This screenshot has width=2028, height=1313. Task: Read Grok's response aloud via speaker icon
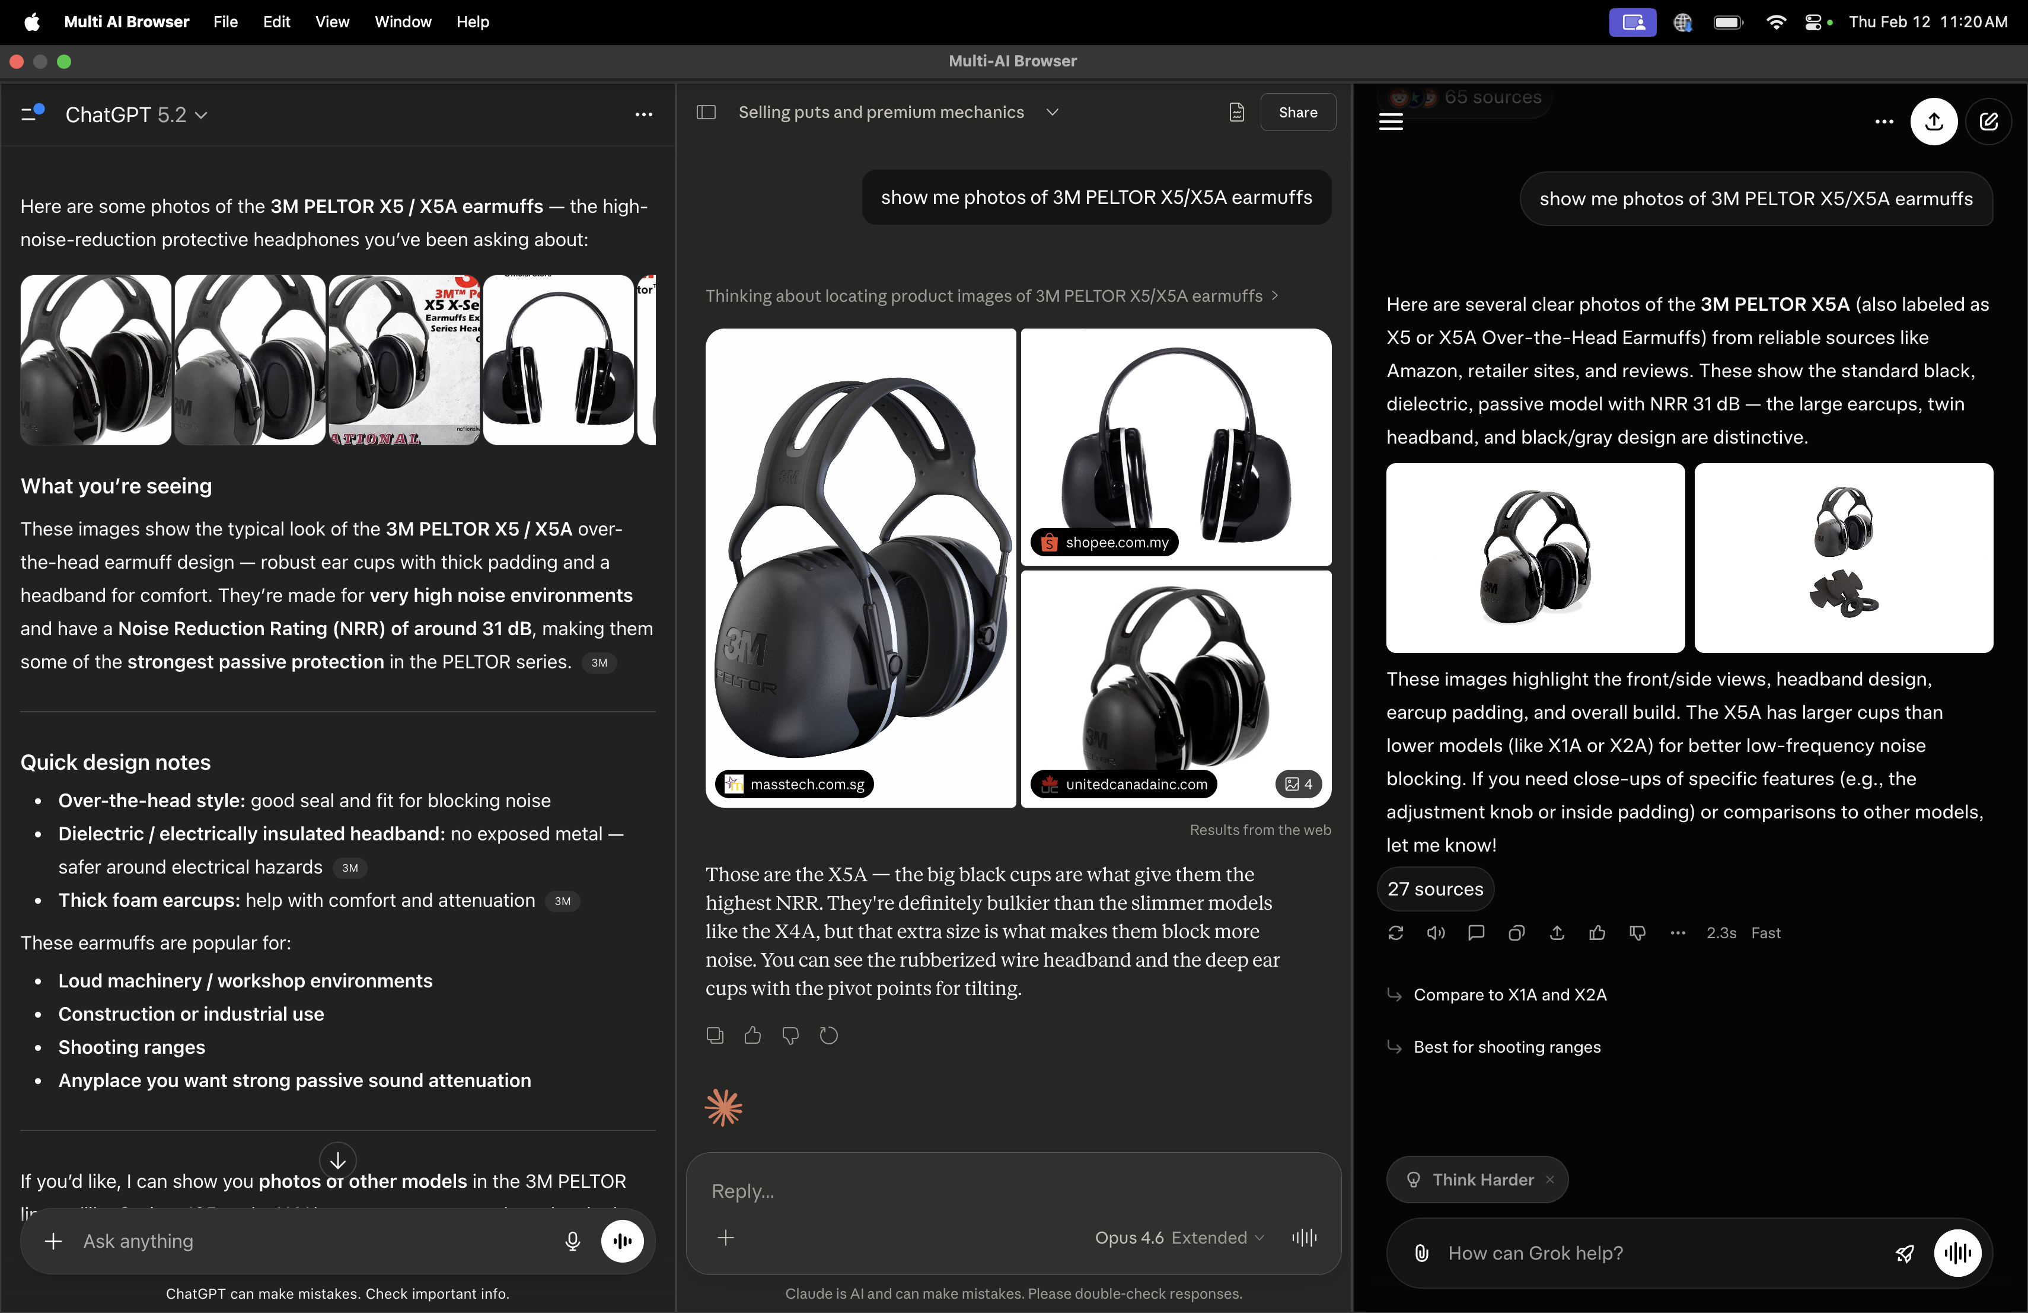[1436, 933]
